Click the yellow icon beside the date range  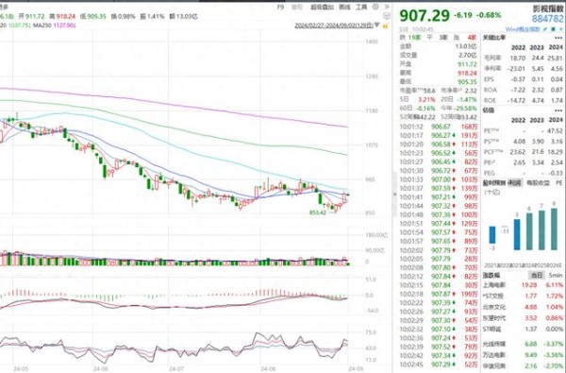(385, 26)
